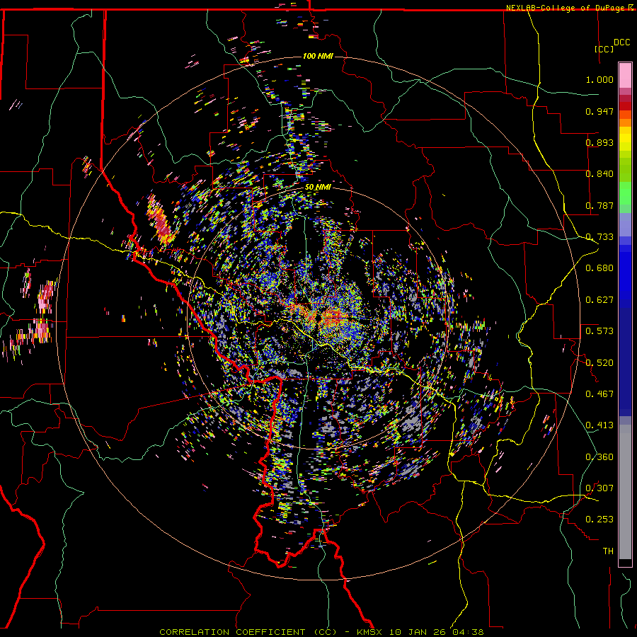Image resolution: width=637 pixels, height=637 pixels.
Task: Click the 0.413 legend value
Action: pos(599,425)
